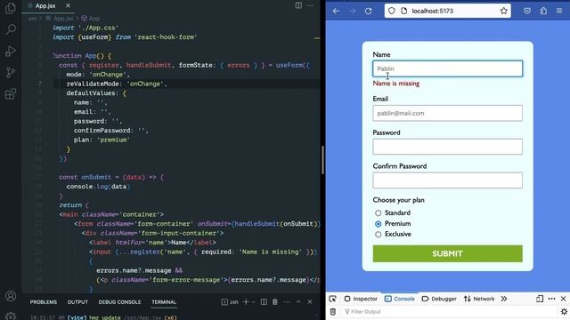Open console settings gear

tap(564, 312)
